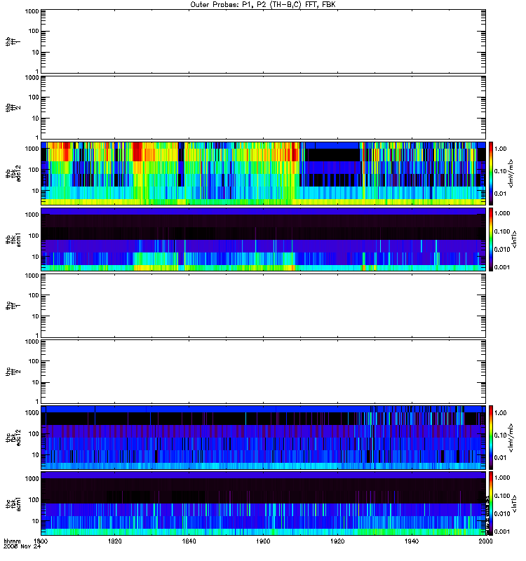Screen dimensions: 526x561
Task: Click the "100" y-axis tick of thb fbk edc12 panel
Action: [x=34, y=170]
